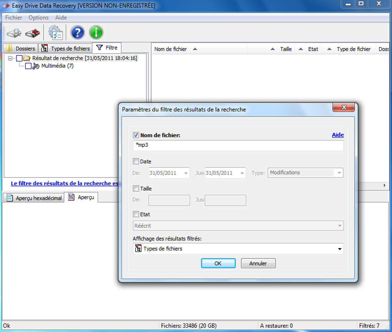392x332 pixels.
Task: Confirm the filter with OK
Action: click(x=218, y=263)
